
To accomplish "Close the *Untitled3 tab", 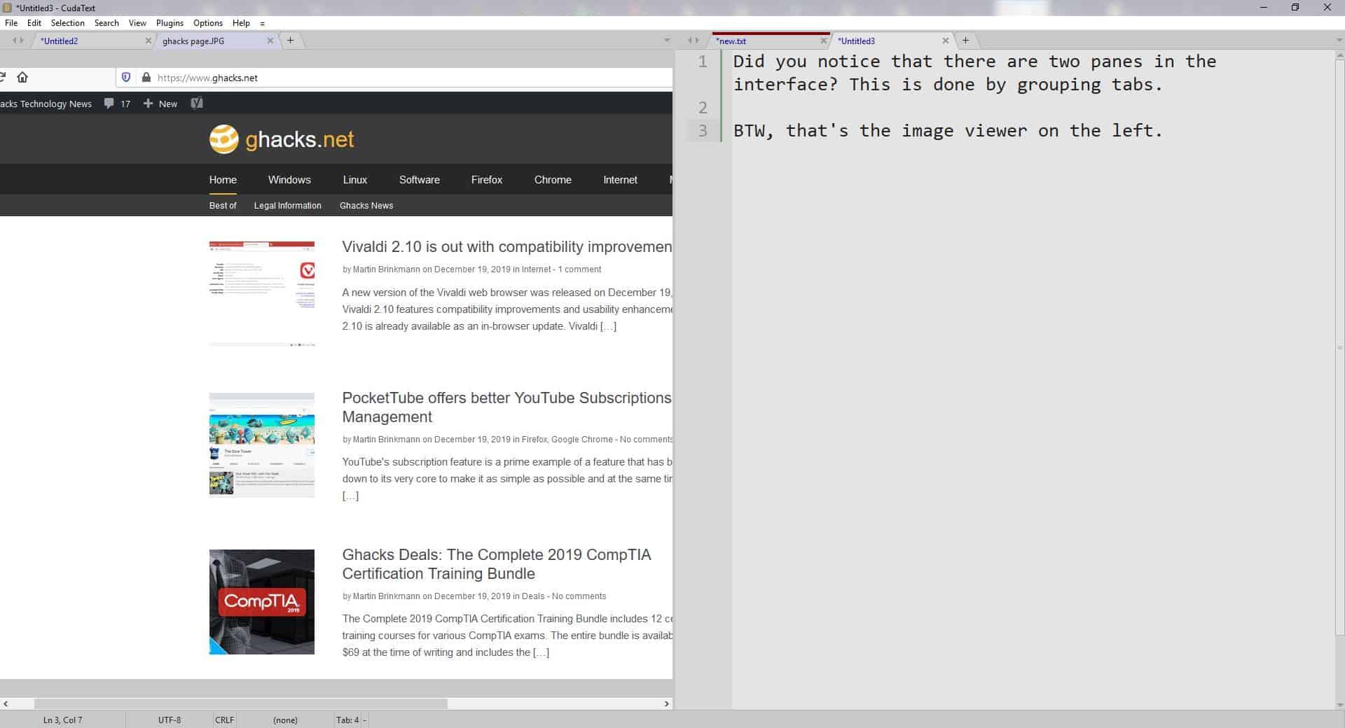I will tap(946, 41).
